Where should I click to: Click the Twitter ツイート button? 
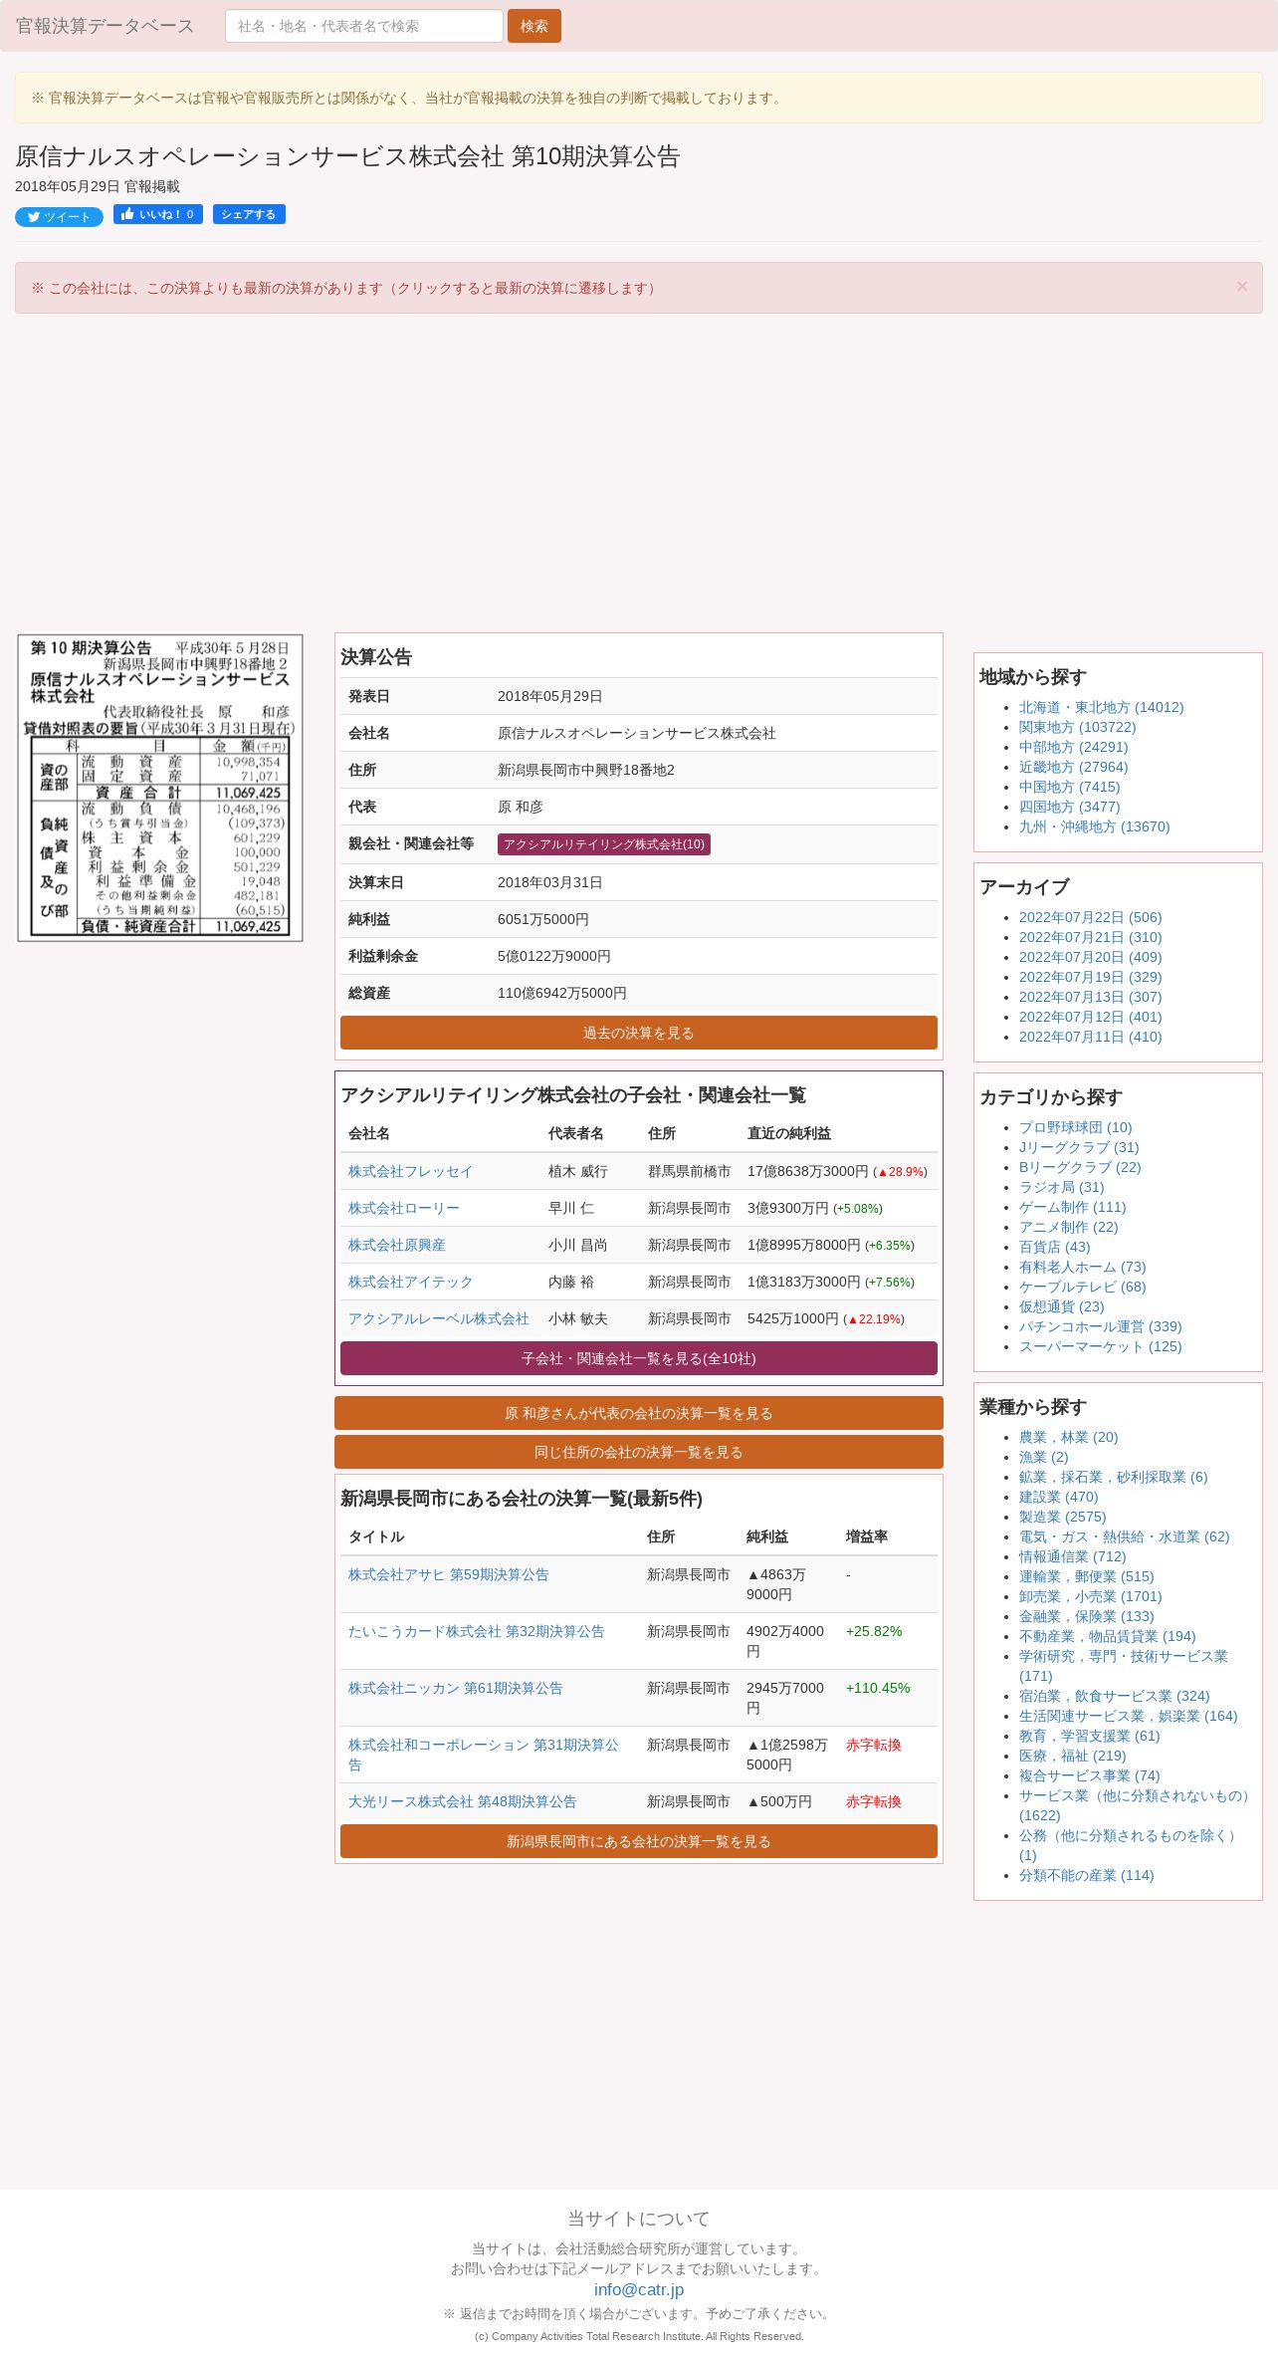tap(59, 217)
